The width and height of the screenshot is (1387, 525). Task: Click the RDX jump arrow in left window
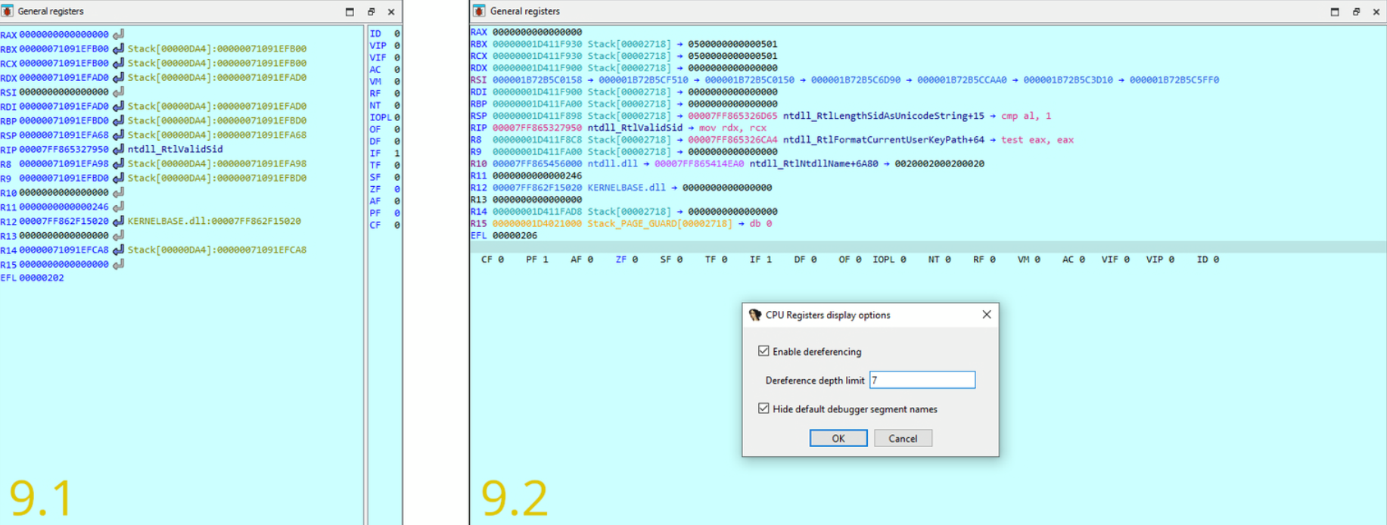[118, 78]
